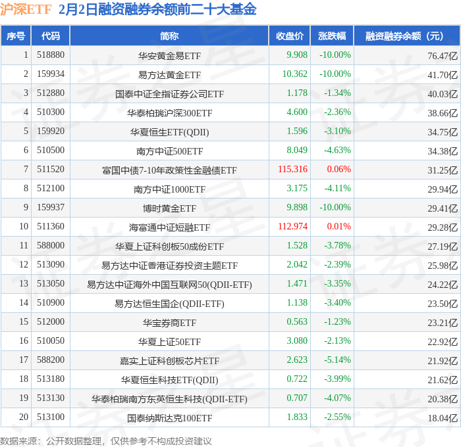The width and height of the screenshot is (461, 447).
Task: Click change value -1.34%
Action: (337, 93)
